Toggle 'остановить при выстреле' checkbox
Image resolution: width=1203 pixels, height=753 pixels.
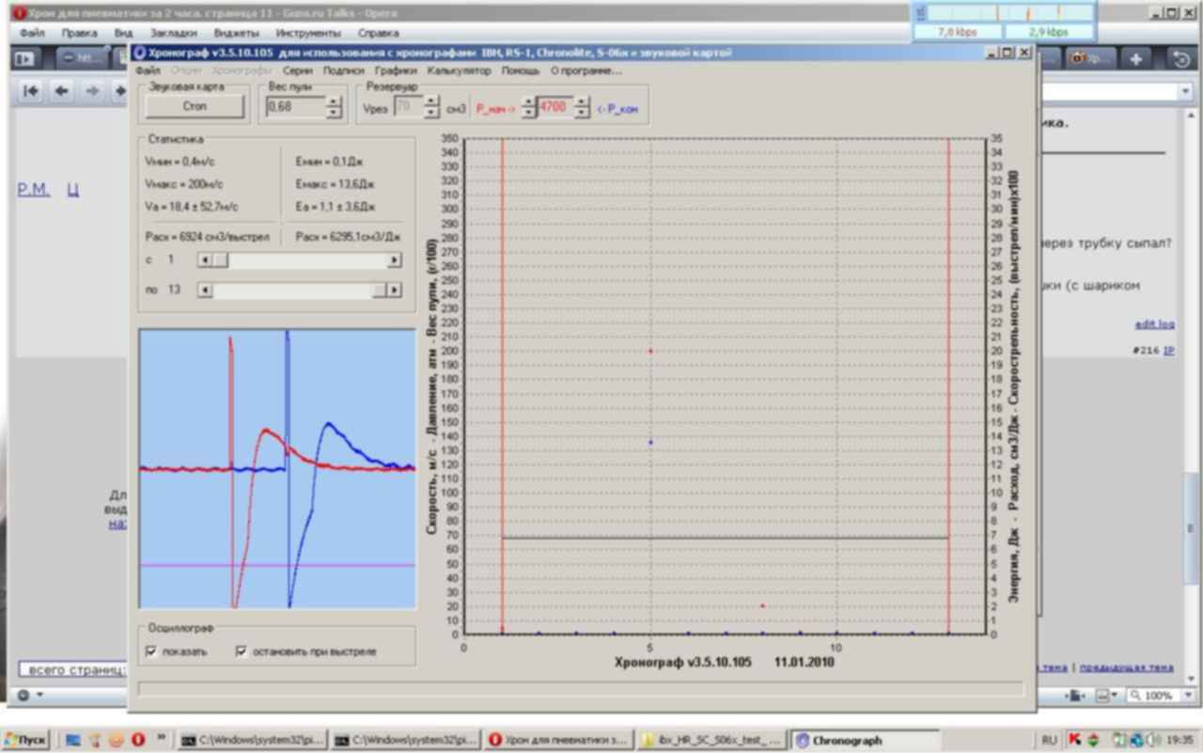(242, 651)
